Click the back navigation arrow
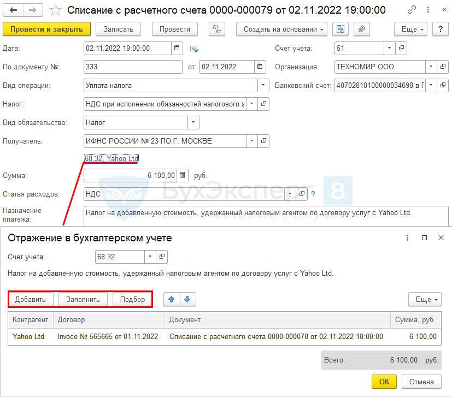Image resolution: width=452 pixels, height=398 pixels. 13,10
